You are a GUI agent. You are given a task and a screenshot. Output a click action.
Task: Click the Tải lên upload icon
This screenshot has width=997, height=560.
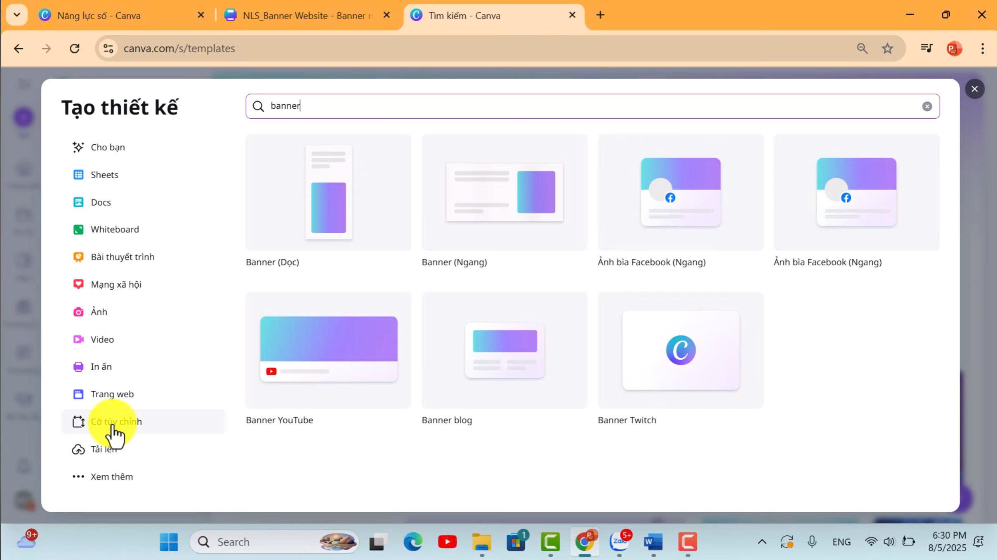78,449
